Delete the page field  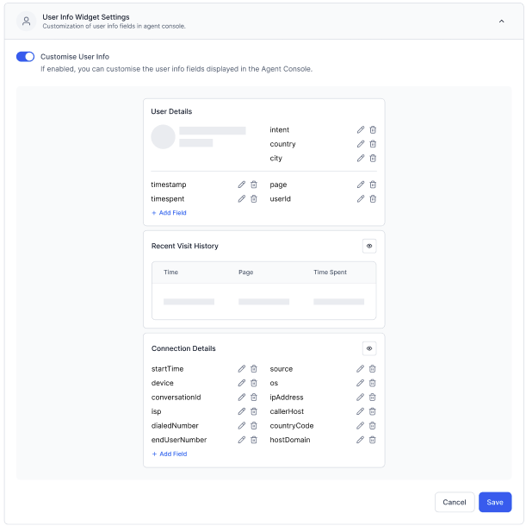(373, 185)
